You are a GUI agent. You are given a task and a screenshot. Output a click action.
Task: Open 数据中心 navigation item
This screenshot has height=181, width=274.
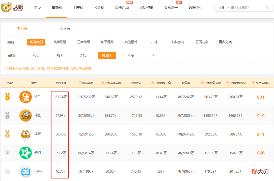click(x=195, y=8)
